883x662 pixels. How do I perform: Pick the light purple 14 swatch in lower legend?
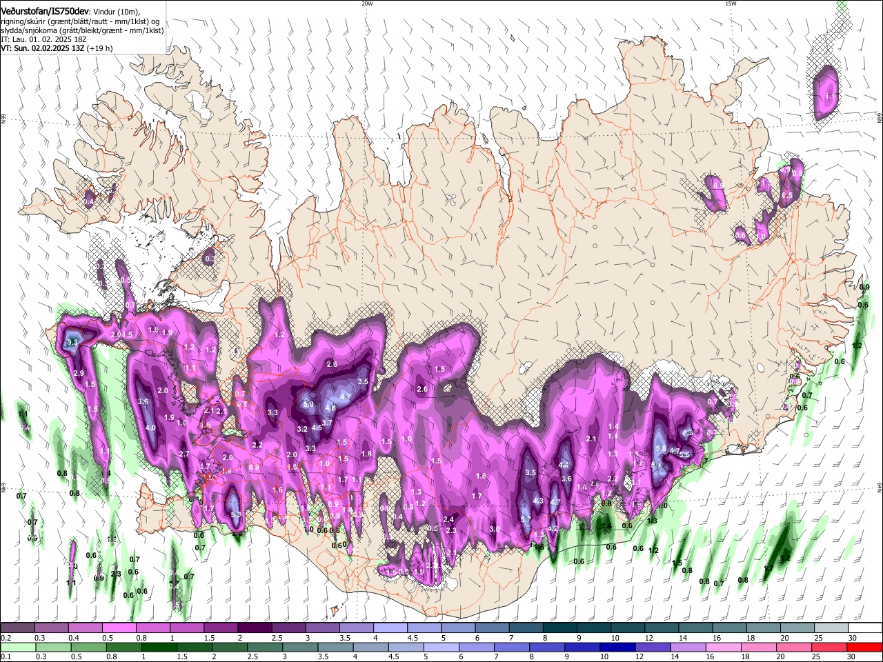pos(688,647)
